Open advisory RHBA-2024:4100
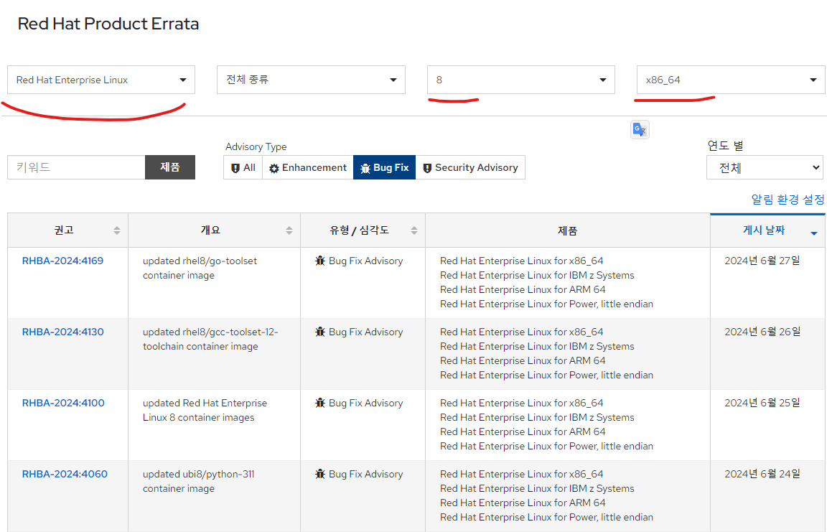 63,403
